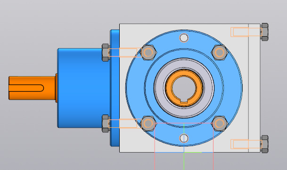287x170 pixels.
Task: Select the lower-right hex bolt on the round cover
Action: tap(220, 124)
